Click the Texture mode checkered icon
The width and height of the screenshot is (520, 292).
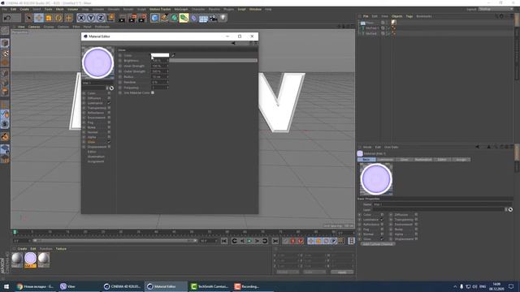click(x=5, y=53)
